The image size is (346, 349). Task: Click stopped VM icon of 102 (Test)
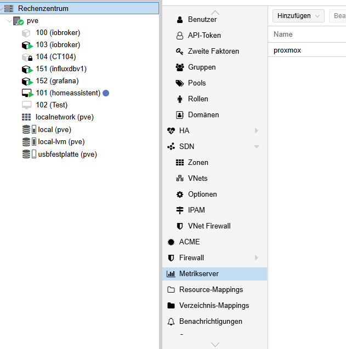pos(26,105)
